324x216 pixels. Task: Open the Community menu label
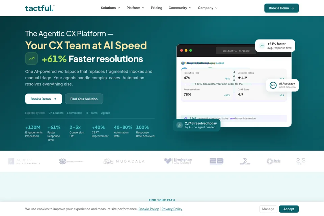178,8
